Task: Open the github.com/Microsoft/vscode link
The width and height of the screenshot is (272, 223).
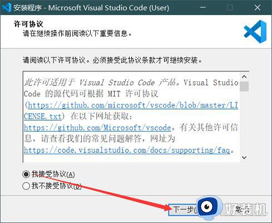Action: coord(97,128)
